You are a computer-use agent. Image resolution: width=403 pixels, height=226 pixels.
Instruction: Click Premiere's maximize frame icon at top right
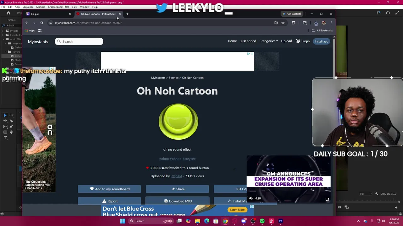(x=397, y=13)
